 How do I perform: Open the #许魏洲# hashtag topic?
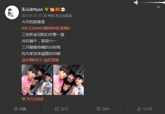45,28
